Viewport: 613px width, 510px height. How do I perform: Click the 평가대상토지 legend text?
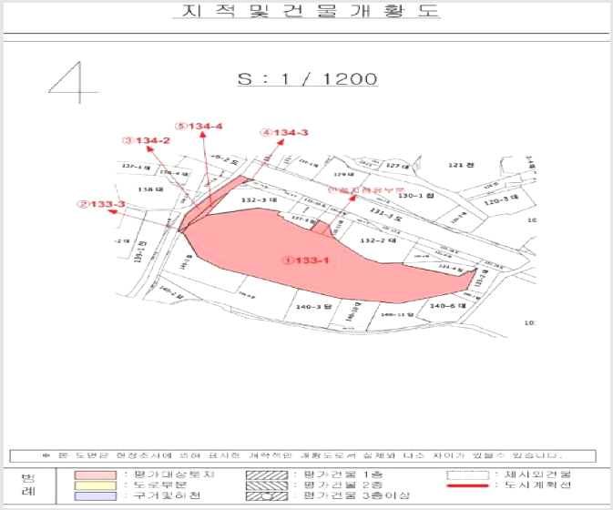point(174,474)
